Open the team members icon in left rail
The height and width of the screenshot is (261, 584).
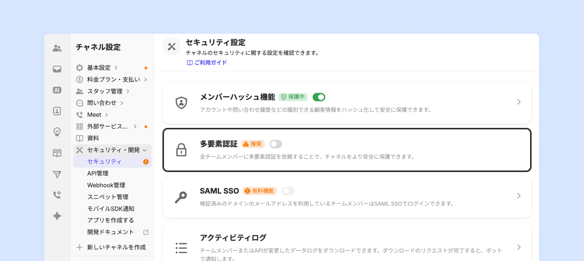click(x=57, y=48)
